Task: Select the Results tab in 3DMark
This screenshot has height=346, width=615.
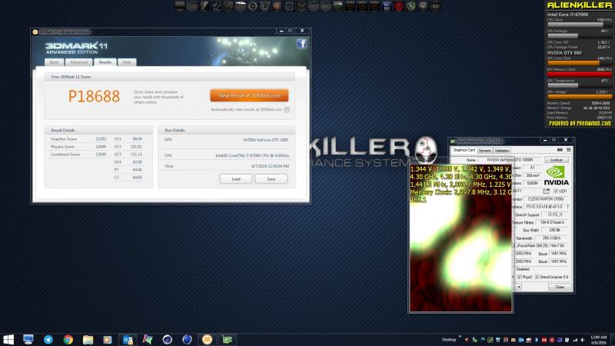Action: (x=105, y=62)
